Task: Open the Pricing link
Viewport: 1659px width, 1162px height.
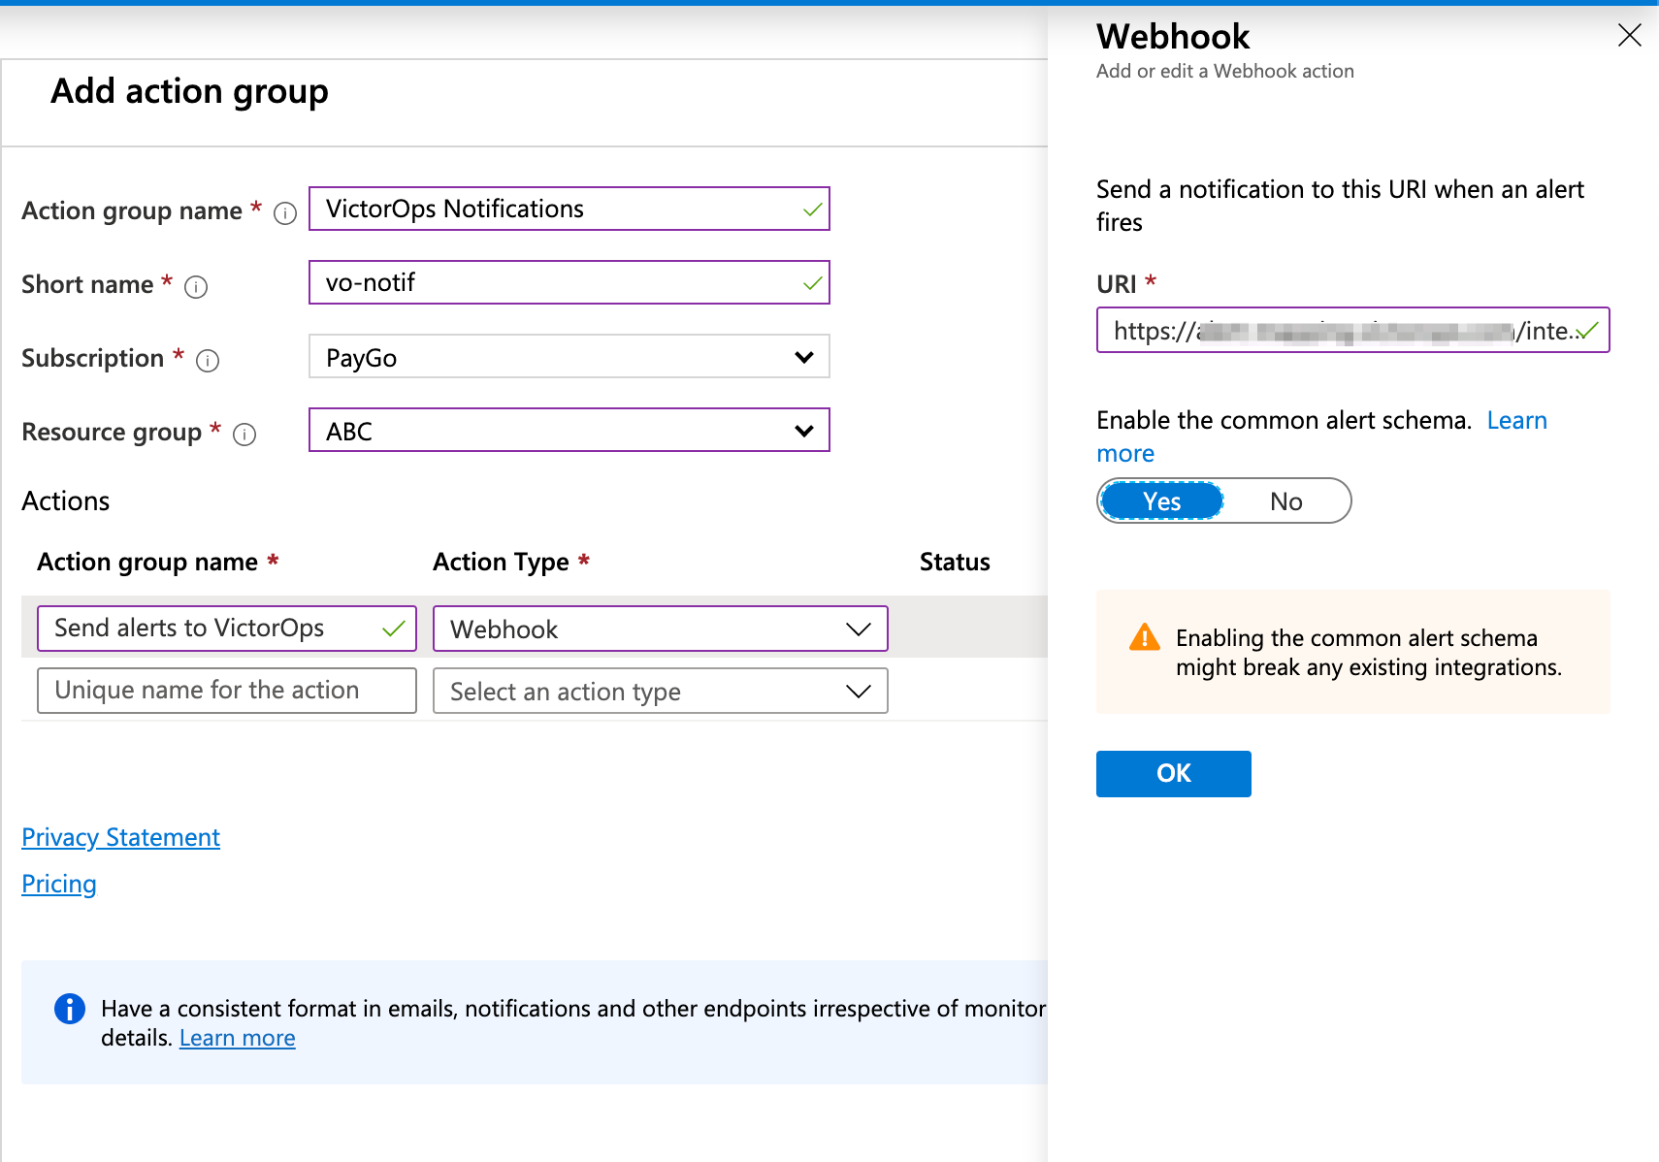Action: (x=58, y=884)
